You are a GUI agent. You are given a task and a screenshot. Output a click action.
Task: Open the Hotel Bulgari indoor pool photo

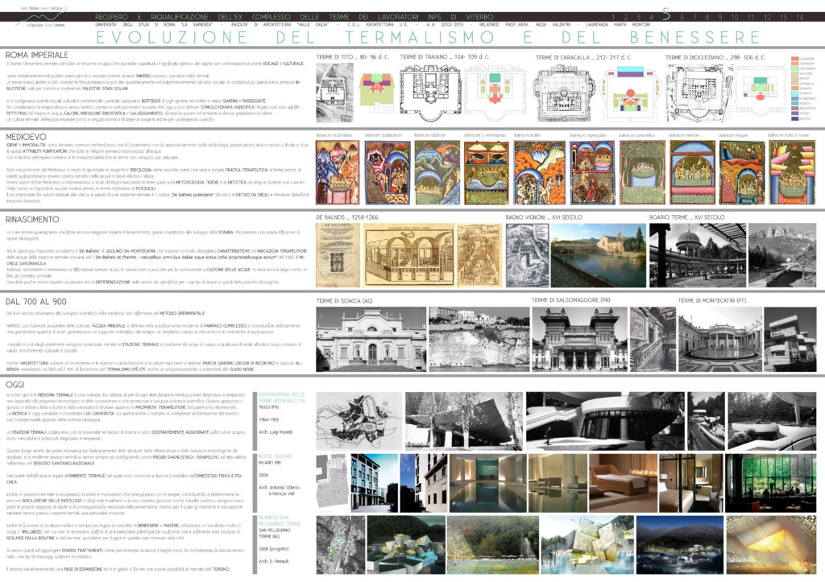487,483
